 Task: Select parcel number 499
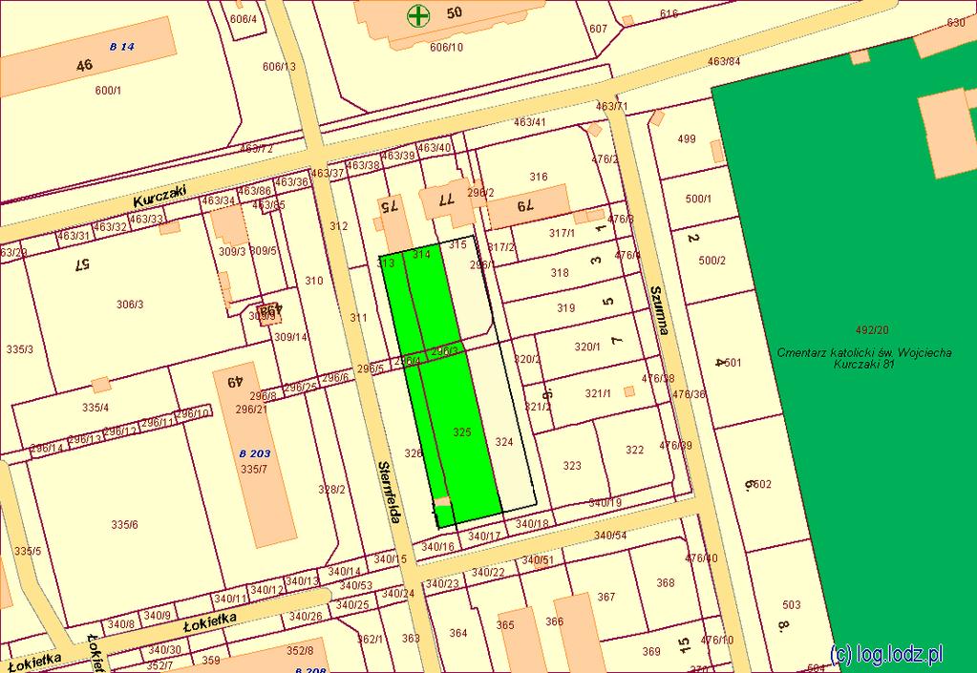point(686,138)
